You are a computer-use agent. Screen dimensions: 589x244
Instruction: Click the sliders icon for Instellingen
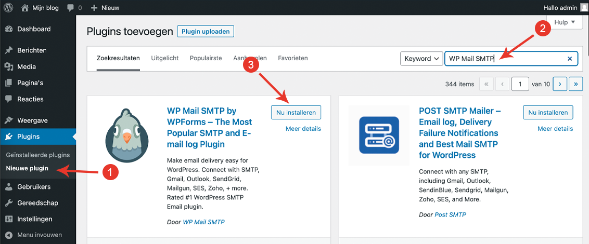(x=9, y=219)
